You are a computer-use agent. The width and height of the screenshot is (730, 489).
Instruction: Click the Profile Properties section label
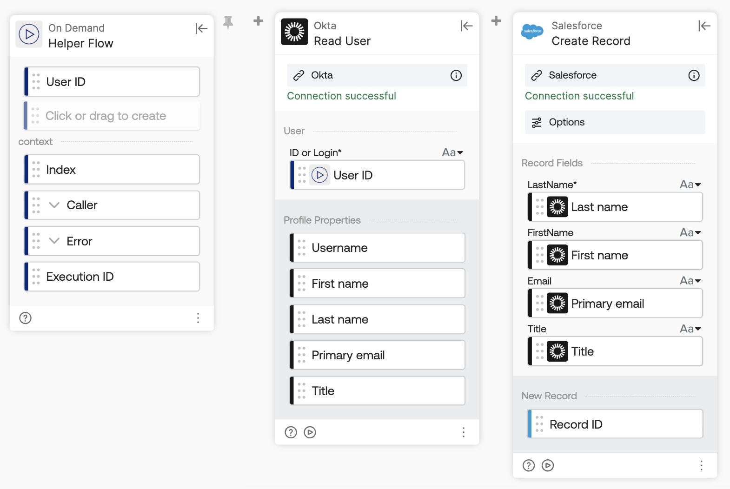pyautogui.click(x=322, y=220)
